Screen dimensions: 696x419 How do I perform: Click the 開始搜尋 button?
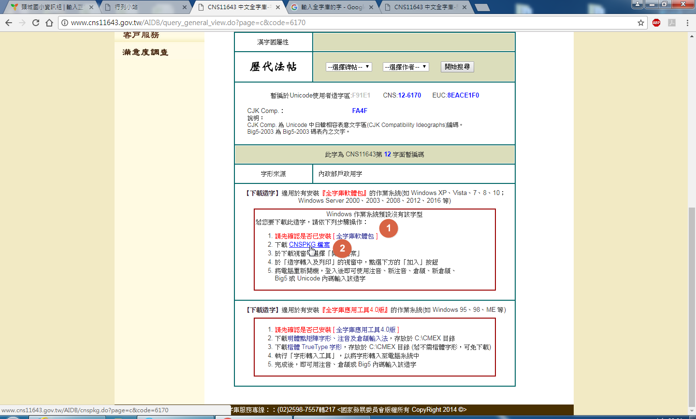pos(457,67)
